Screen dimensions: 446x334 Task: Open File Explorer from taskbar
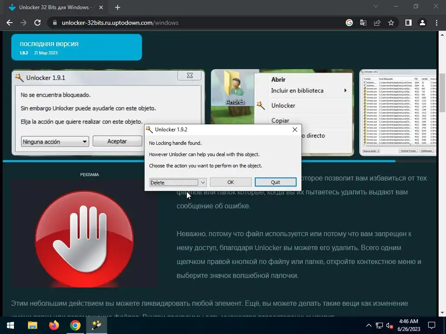pos(32,325)
